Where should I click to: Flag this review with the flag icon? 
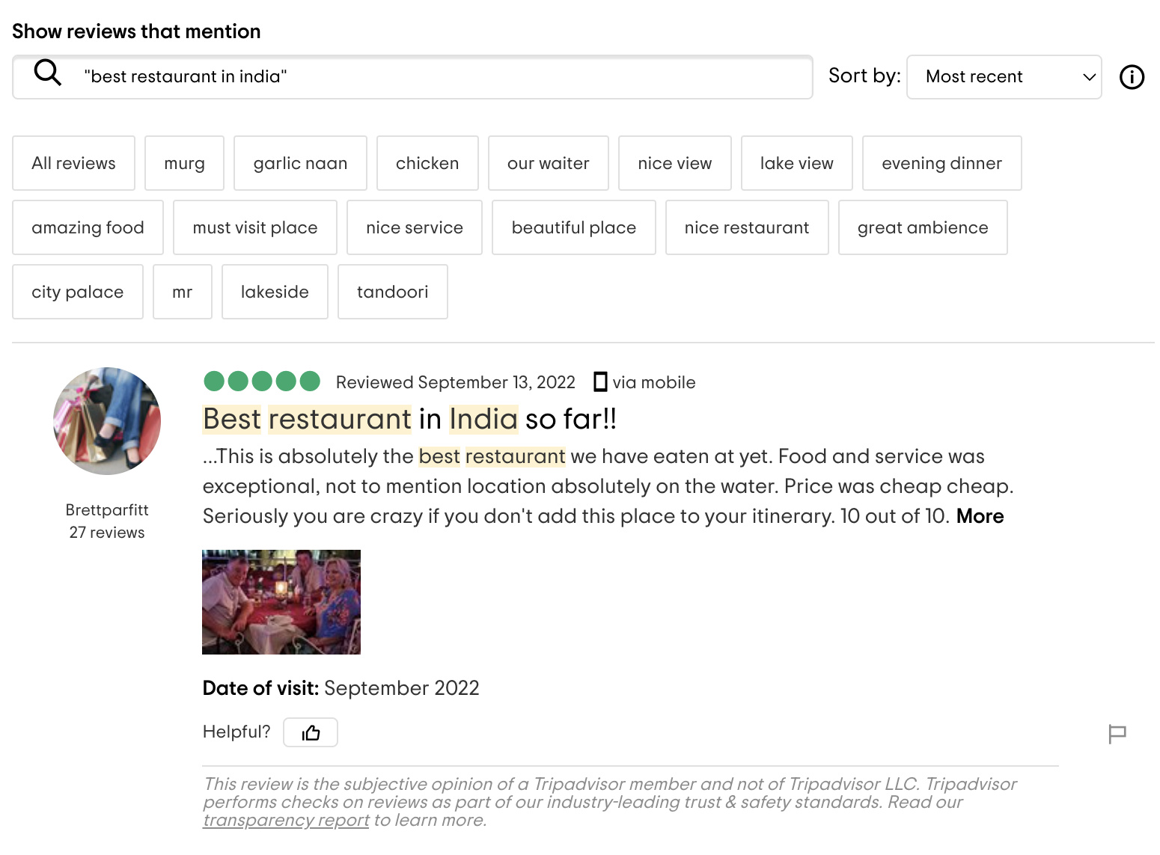[1117, 734]
